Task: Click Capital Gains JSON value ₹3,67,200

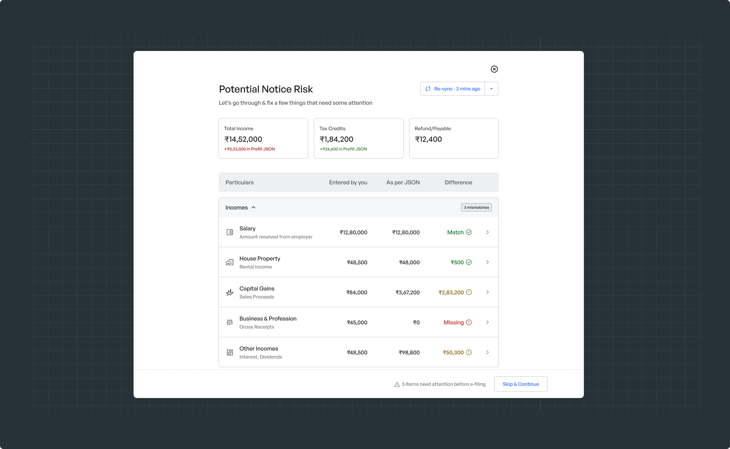Action: (x=407, y=292)
